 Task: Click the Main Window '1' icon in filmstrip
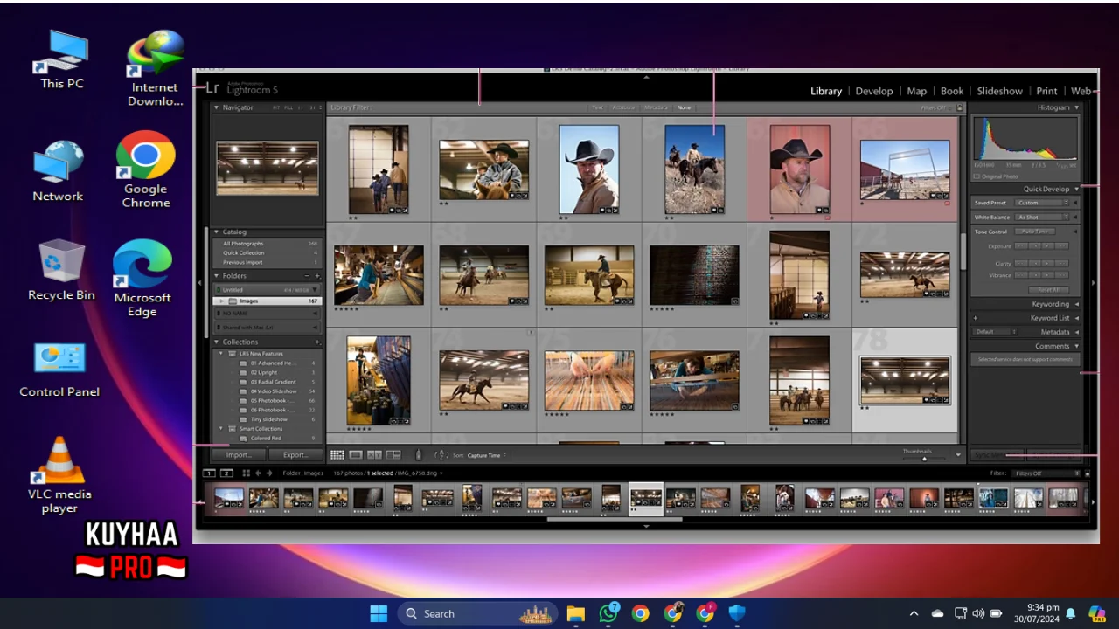pos(209,473)
